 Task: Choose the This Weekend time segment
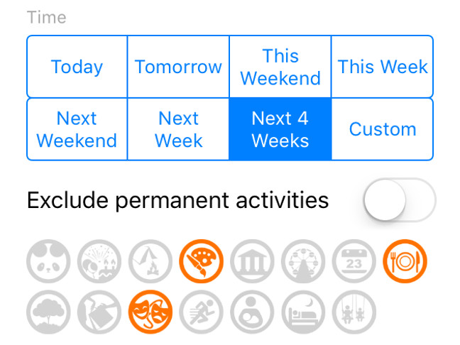point(280,67)
